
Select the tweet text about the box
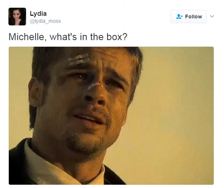point(68,37)
